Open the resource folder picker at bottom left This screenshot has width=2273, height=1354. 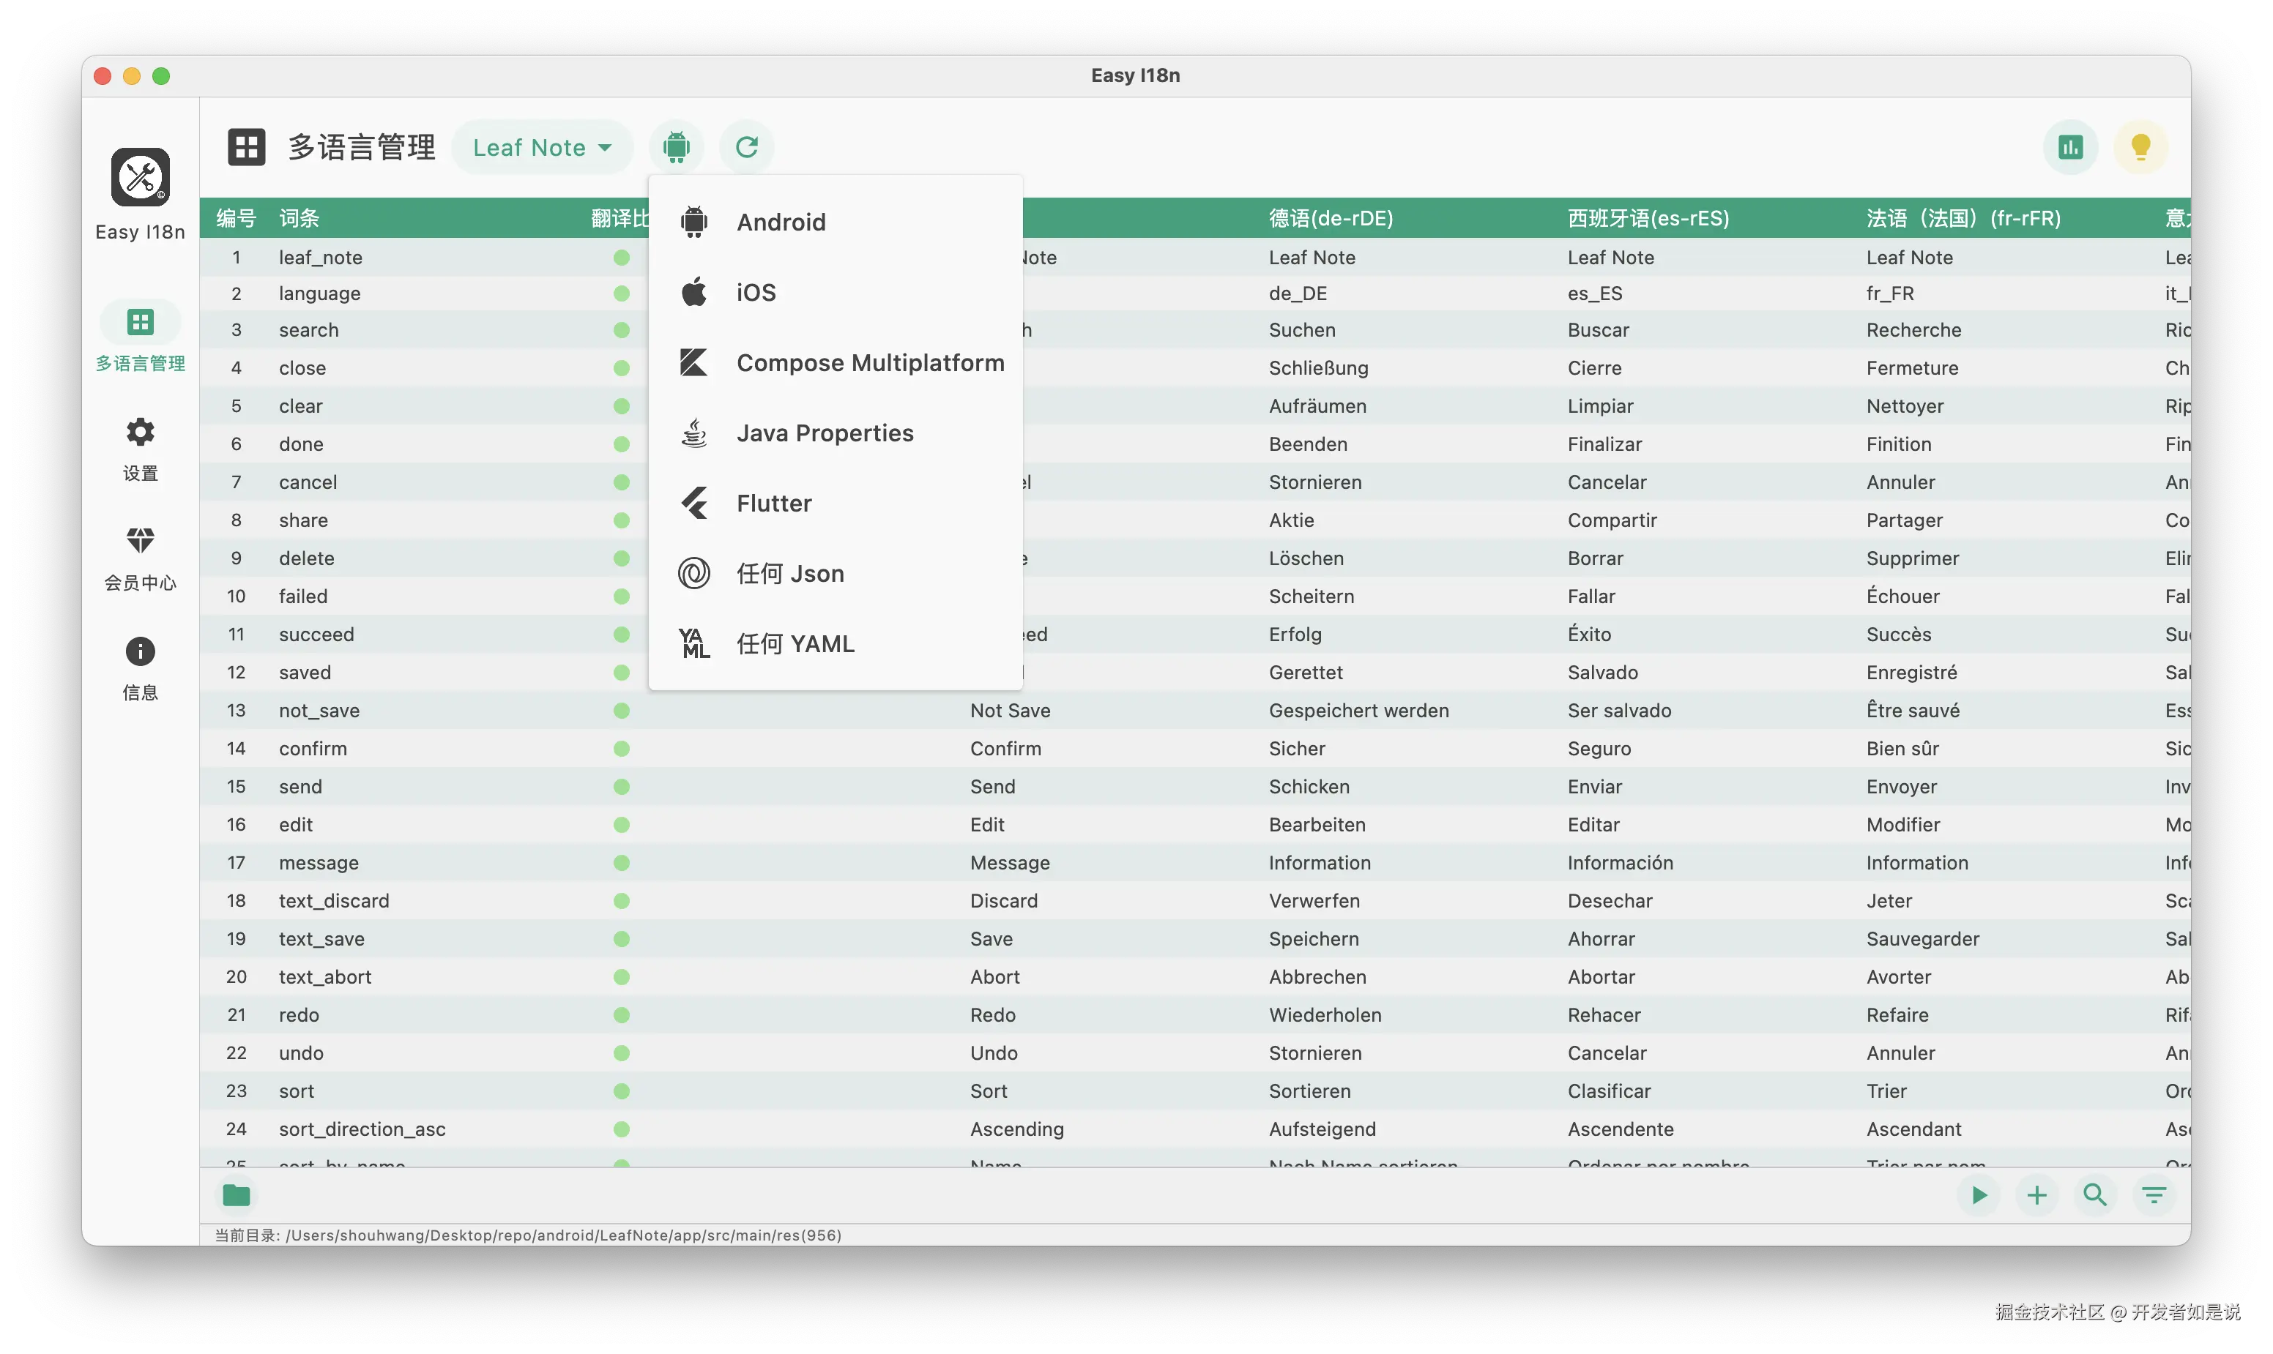[x=237, y=1194]
